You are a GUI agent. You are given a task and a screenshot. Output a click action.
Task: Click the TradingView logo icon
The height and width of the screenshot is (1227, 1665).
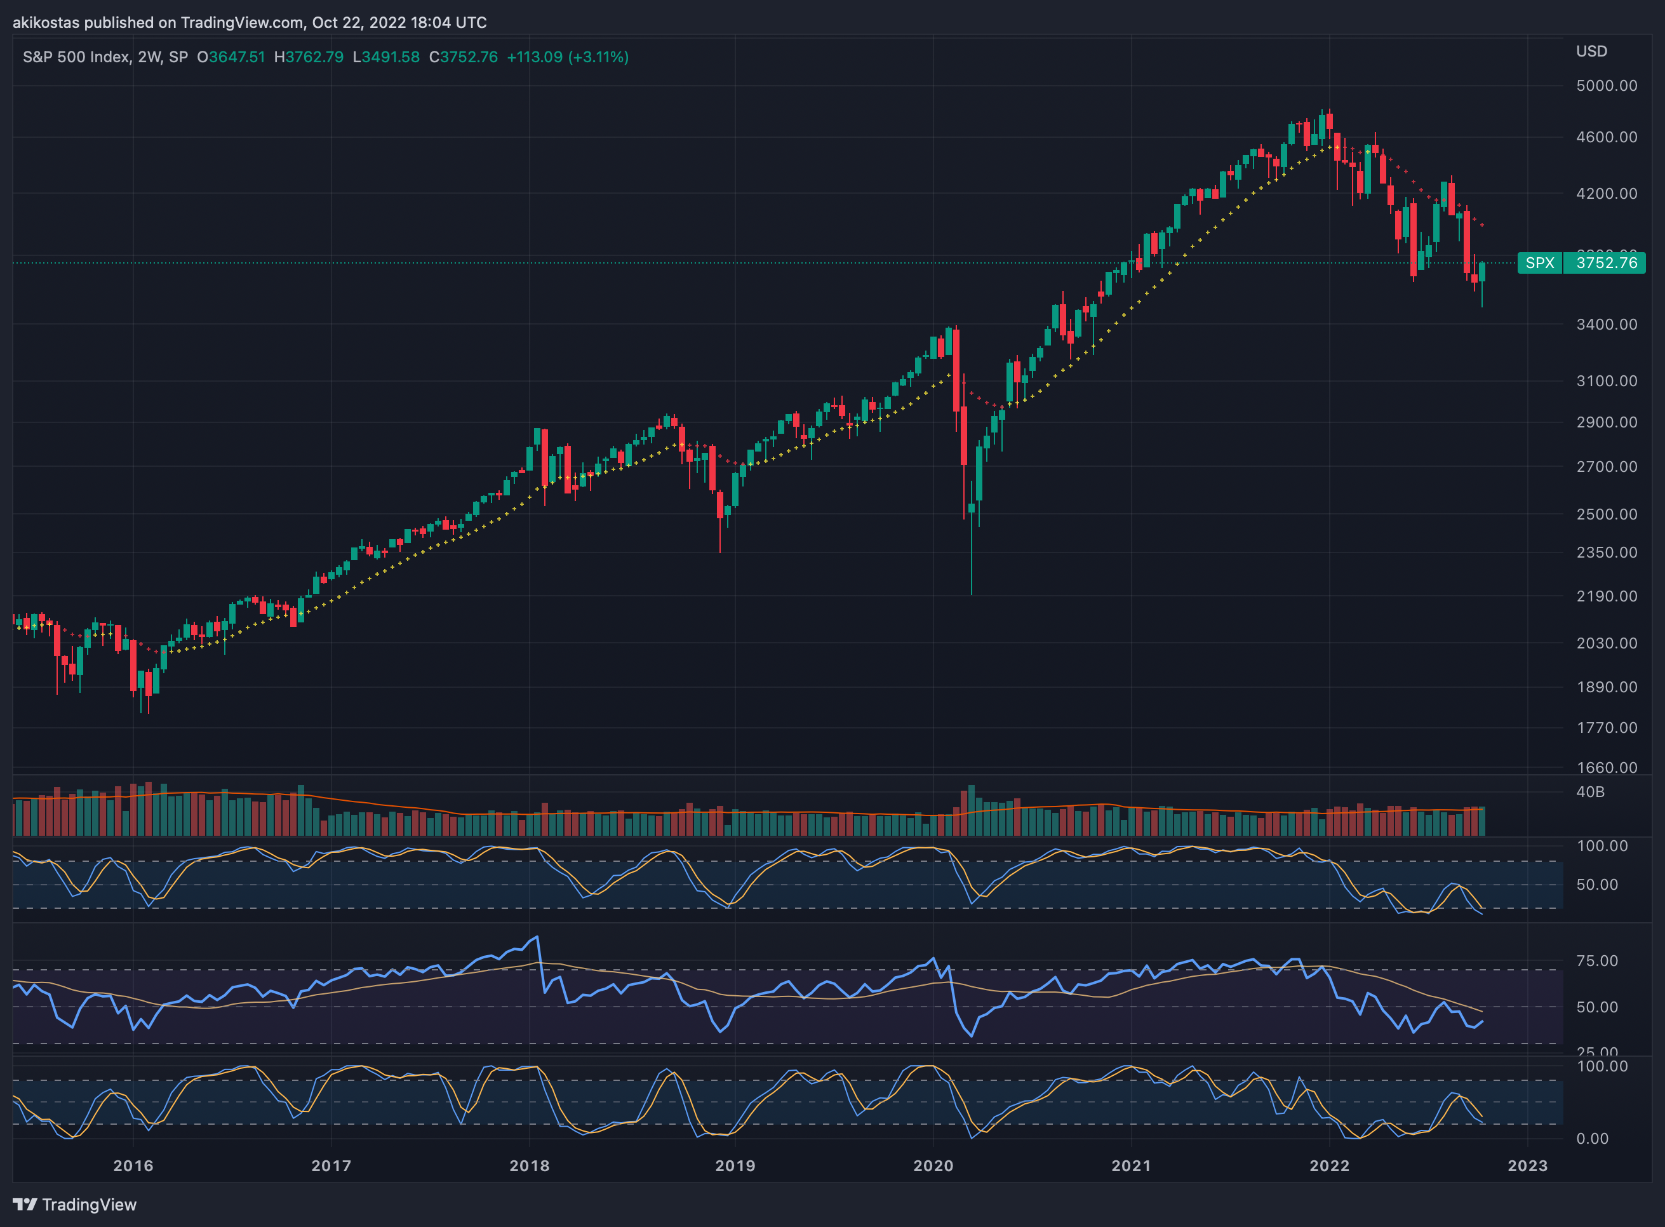click(x=25, y=1204)
